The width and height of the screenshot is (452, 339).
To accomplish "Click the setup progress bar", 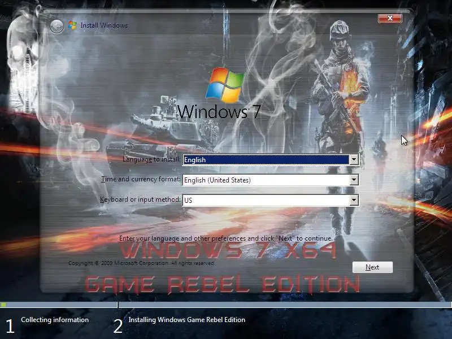I will [226, 305].
